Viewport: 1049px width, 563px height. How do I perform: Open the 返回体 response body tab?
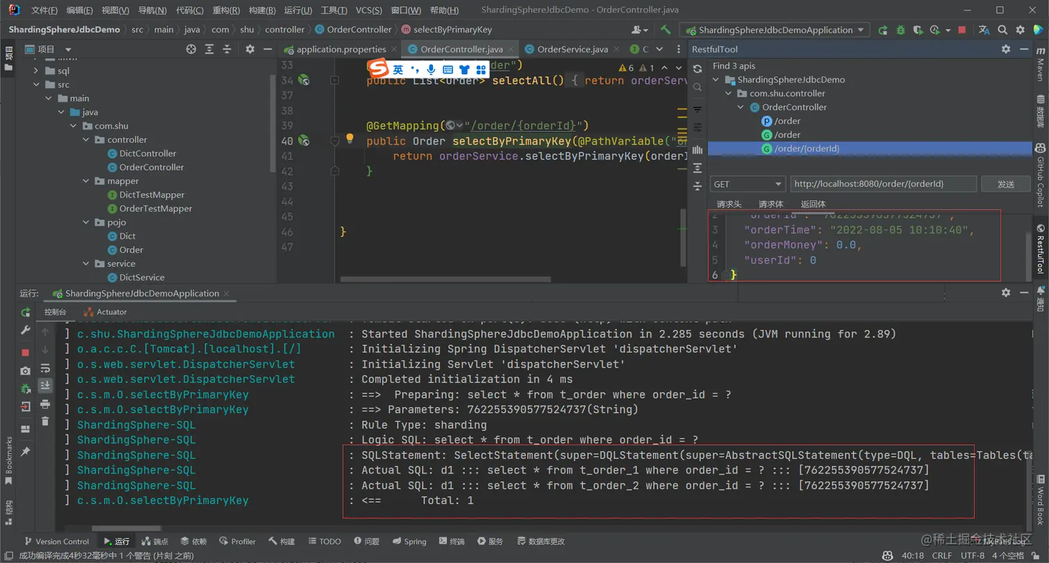pyautogui.click(x=813, y=204)
